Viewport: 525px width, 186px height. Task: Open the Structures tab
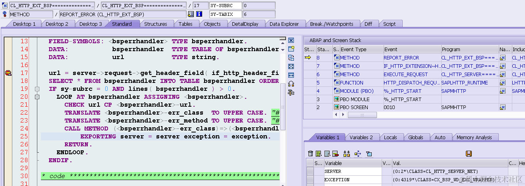[155, 24]
